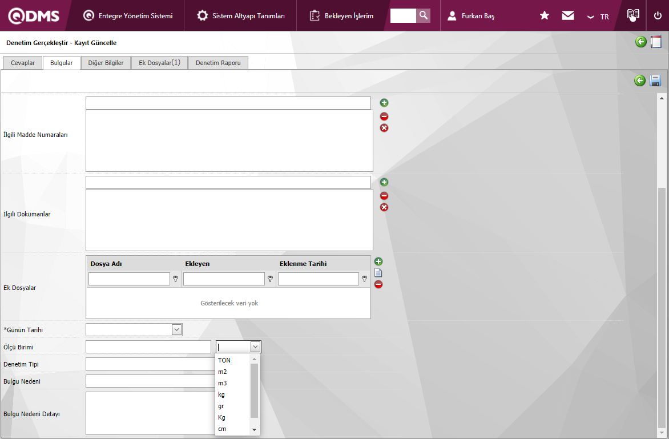Select TON from unit list
Screen dimensions: 669x439
[x=232, y=360]
